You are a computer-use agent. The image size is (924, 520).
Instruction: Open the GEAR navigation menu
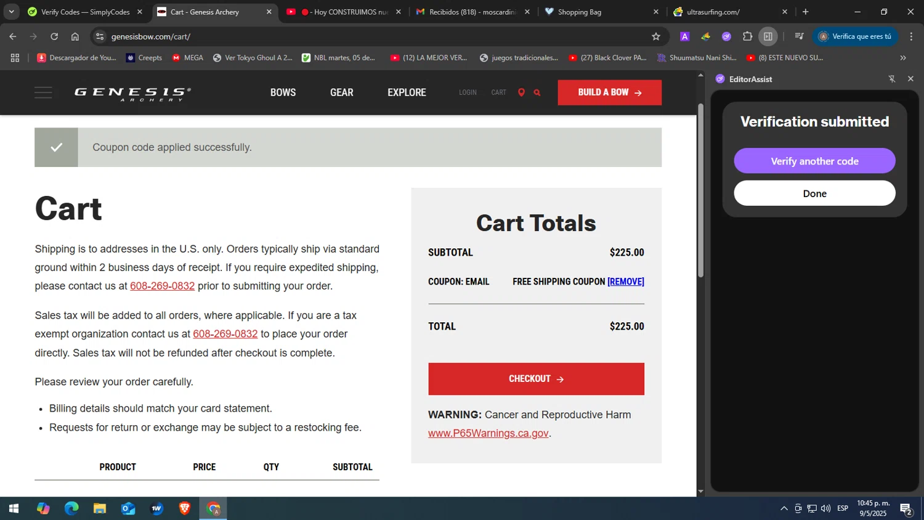click(x=342, y=92)
